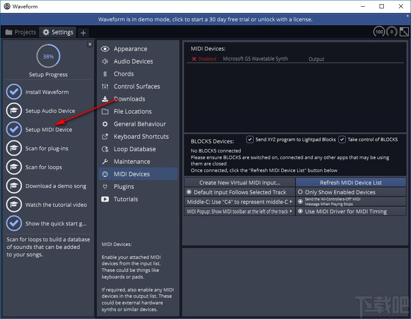The height and width of the screenshot is (319, 411).
Task: Click the Watch the tutorial video cap icon
Action: (14, 205)
